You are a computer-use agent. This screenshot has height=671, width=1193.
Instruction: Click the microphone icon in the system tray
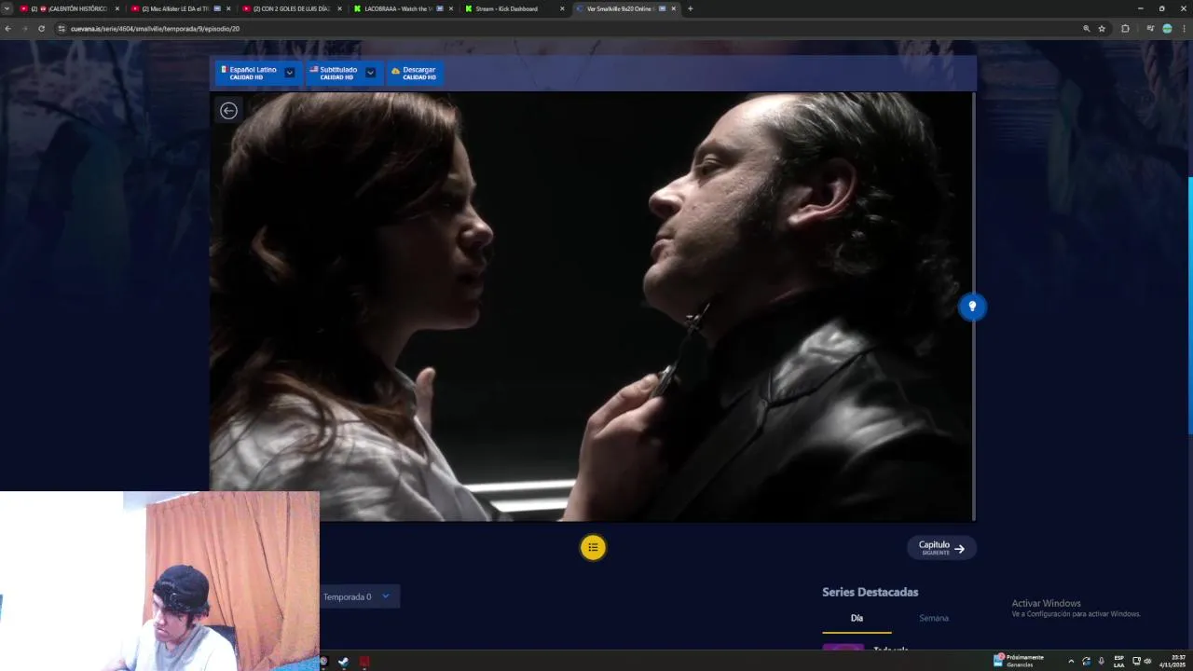coord(1102,661)
